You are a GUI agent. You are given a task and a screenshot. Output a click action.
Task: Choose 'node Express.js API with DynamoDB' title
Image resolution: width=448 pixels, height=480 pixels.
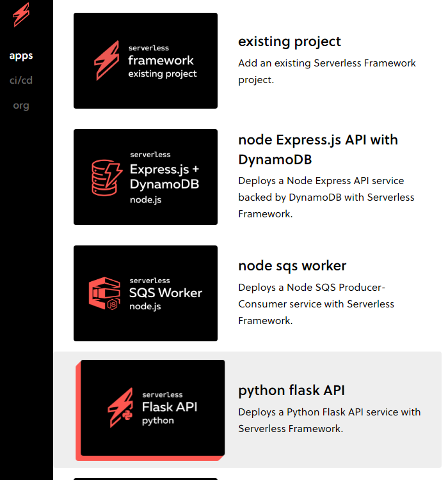coord(318,150)
